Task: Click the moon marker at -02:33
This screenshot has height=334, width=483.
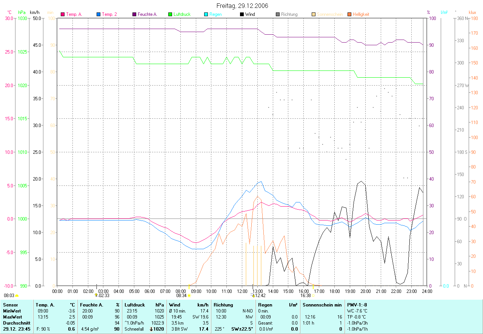Action: tap(96, 295)
